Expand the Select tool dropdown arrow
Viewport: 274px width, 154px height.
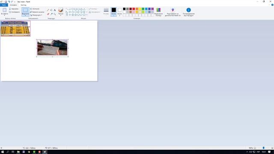pyautogui.click(x=25, y=15)
